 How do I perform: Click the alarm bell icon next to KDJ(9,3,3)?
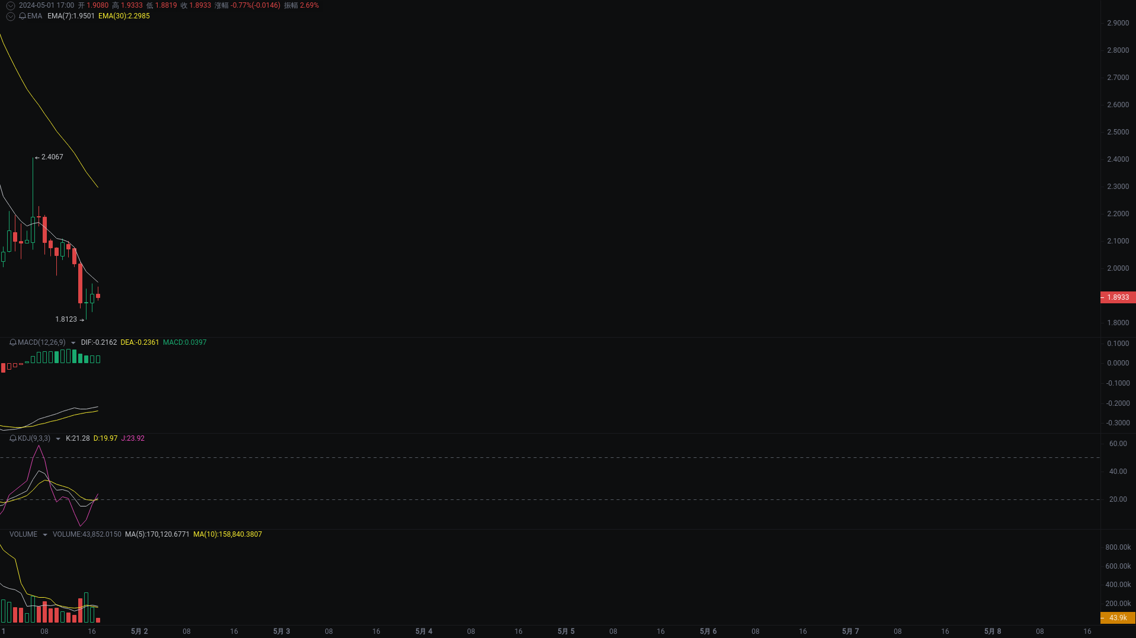click(x=13, y=438)
